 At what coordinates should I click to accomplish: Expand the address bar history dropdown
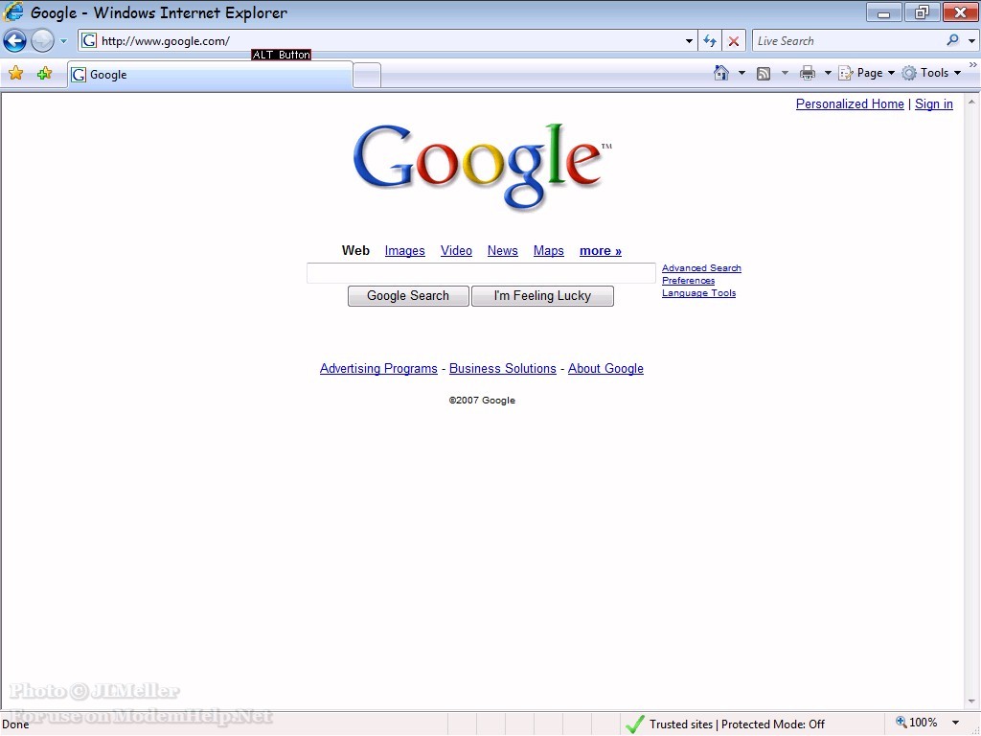(689, 41)
